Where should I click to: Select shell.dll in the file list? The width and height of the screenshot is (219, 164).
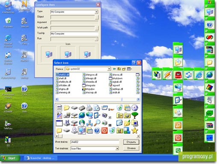(x=61, y=78)
